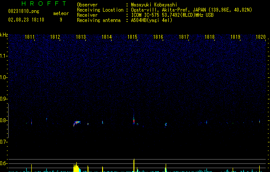Click the 0.8 kHz frequency label
The image size is (270, 172).
(x=3, y=120)
